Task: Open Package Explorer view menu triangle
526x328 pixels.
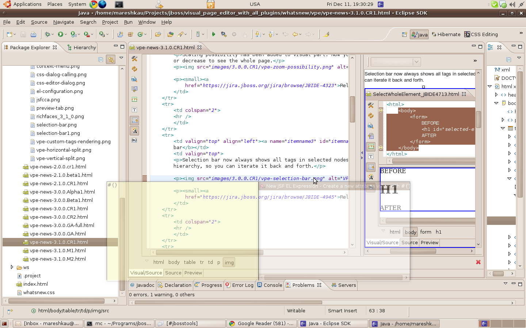Action: pos(121,58)
